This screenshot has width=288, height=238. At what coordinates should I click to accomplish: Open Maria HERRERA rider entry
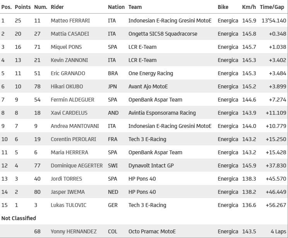pyautogui.click(x=70, y=152)
